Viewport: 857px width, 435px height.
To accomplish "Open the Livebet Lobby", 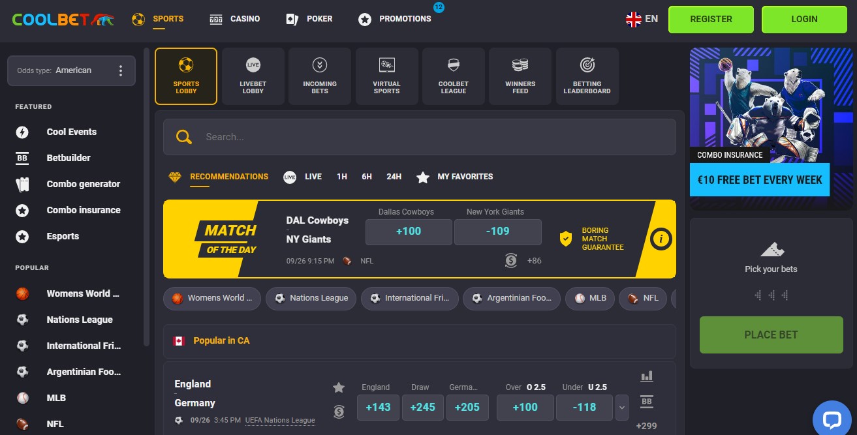I will 253,76.
